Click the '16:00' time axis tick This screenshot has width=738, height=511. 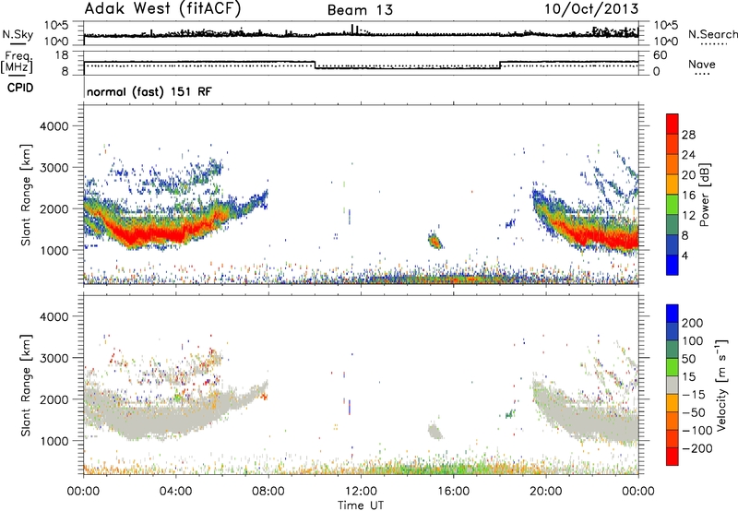pos(453,492)
